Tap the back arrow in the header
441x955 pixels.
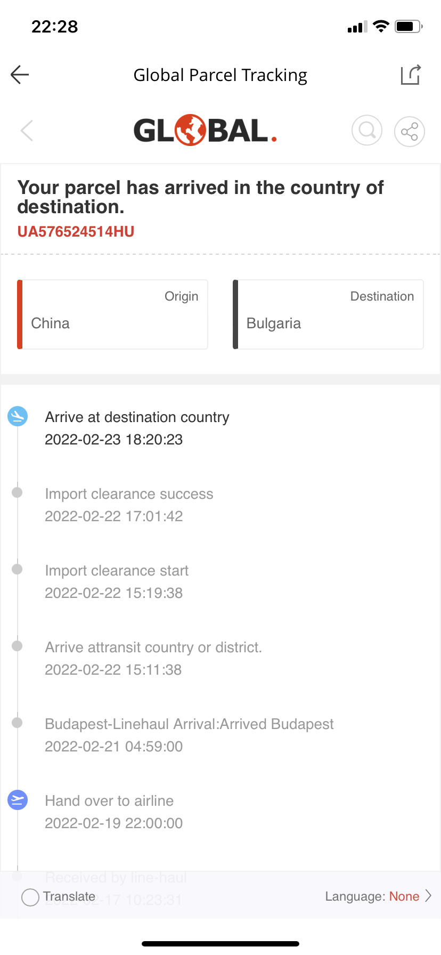click(x=20, y=75)
